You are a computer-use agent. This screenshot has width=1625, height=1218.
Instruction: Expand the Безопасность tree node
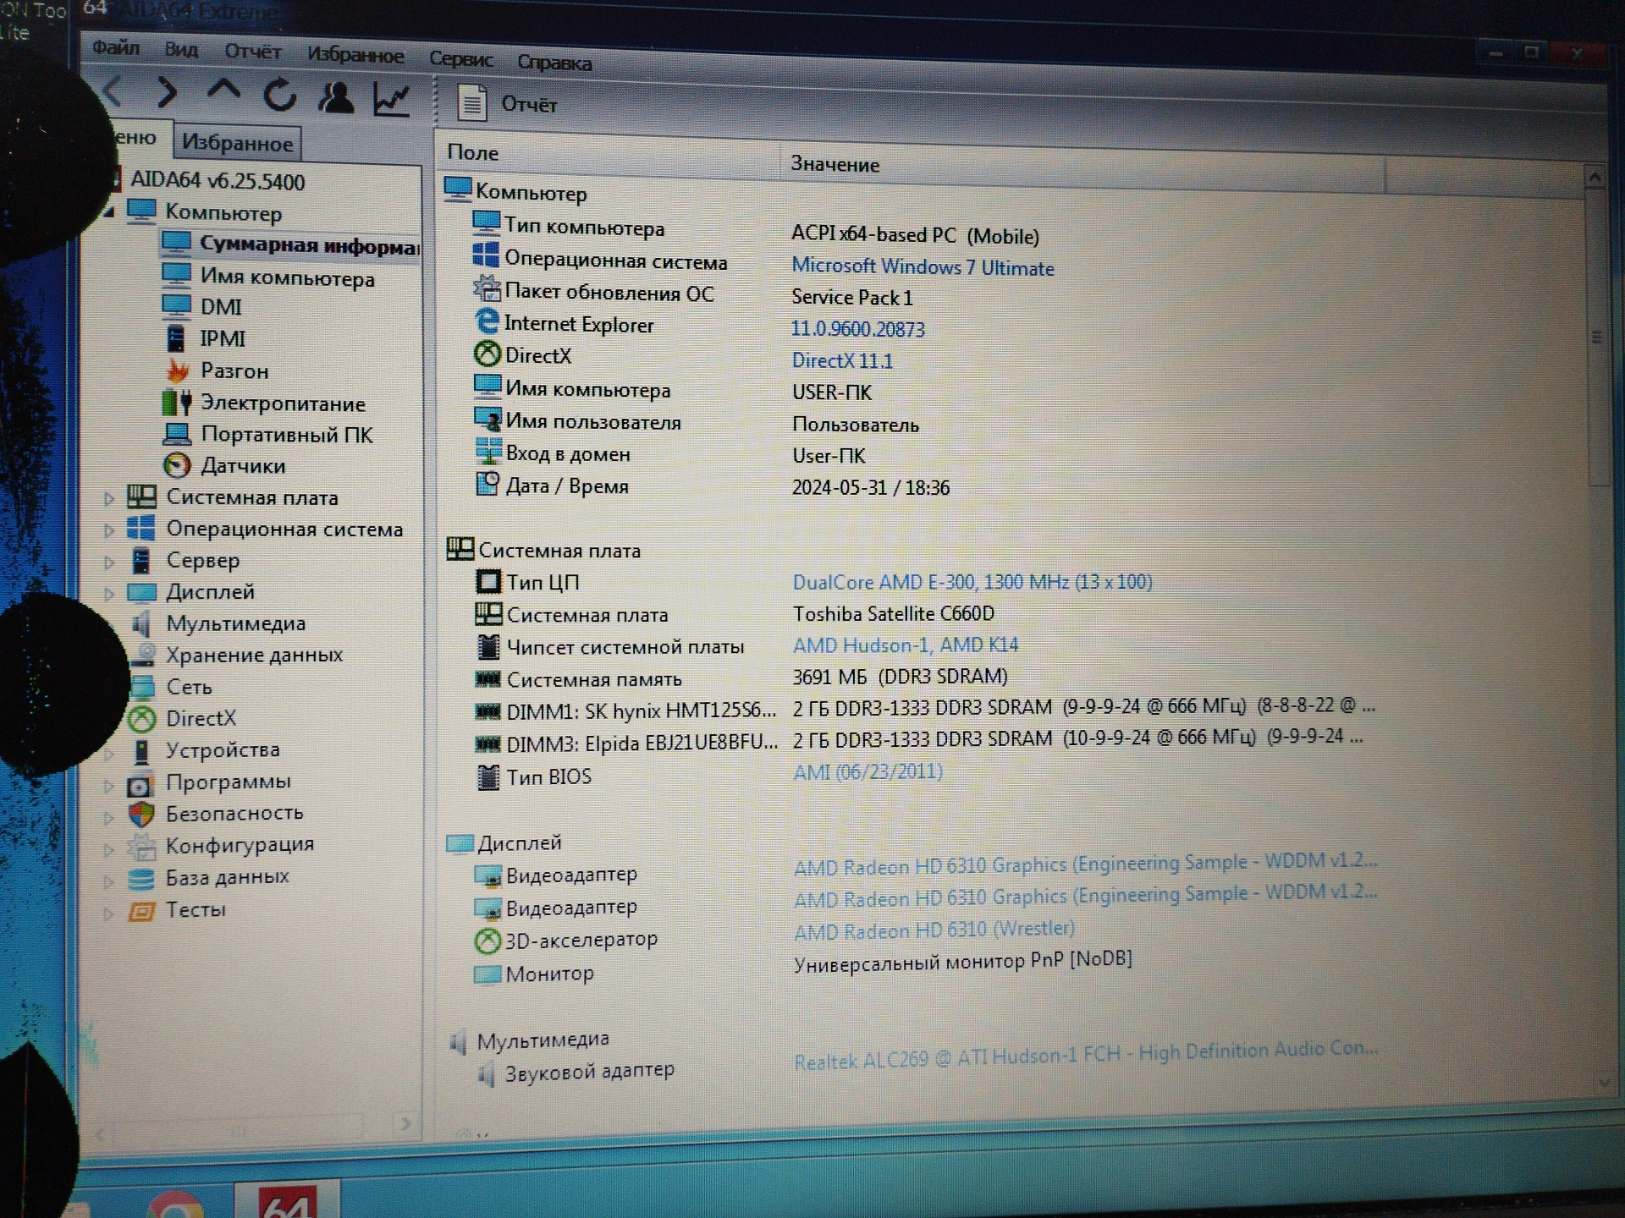click(x=108, y=817)
